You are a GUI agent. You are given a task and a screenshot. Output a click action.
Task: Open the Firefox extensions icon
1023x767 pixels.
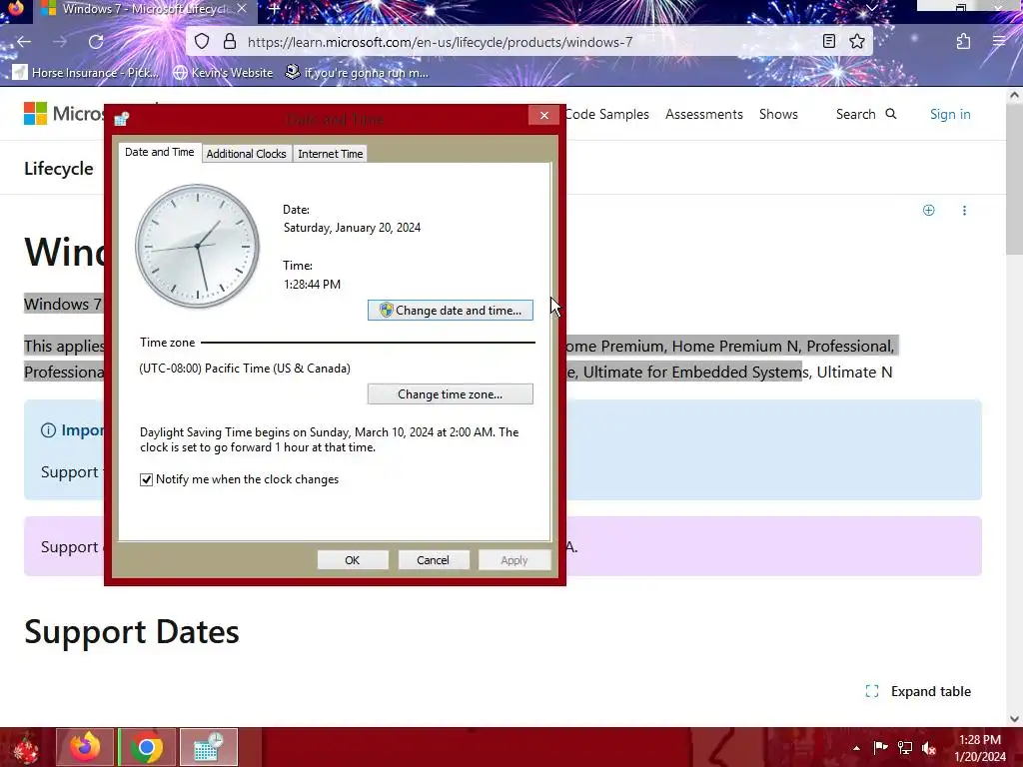[x=963, y=42]
